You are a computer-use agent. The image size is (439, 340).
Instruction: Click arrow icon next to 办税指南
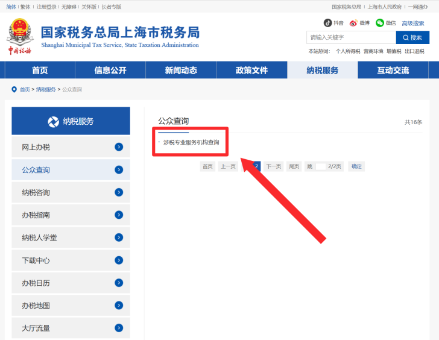pos(119,215)
